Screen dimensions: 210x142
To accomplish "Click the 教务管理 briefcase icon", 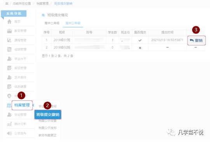I will tap(9, 31).
